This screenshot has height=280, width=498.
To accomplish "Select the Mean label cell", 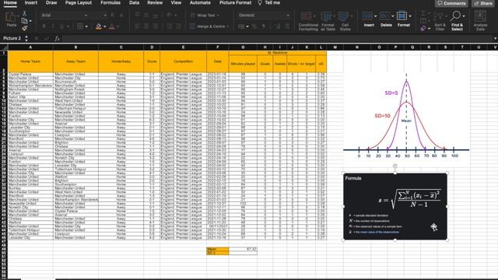I will click(x=218, y=249).
